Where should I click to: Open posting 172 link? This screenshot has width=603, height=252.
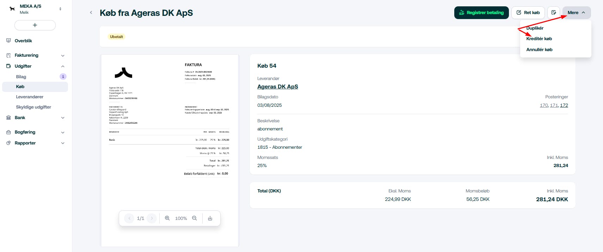(x=564, y=105)
